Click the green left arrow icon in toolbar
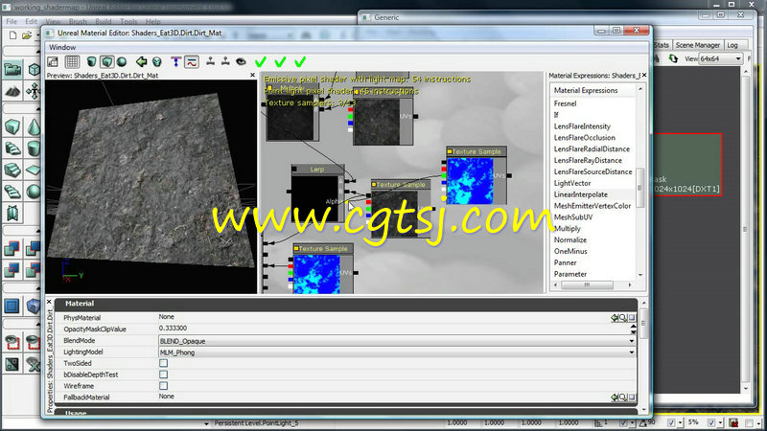The height and width of the screenshot is (431, 767). point(141,62)
